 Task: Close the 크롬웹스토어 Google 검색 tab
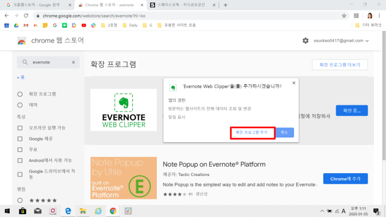(70, 5)
